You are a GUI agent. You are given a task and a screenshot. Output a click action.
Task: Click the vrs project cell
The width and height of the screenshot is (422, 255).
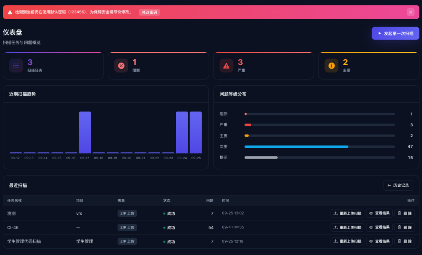pos(79,214)
